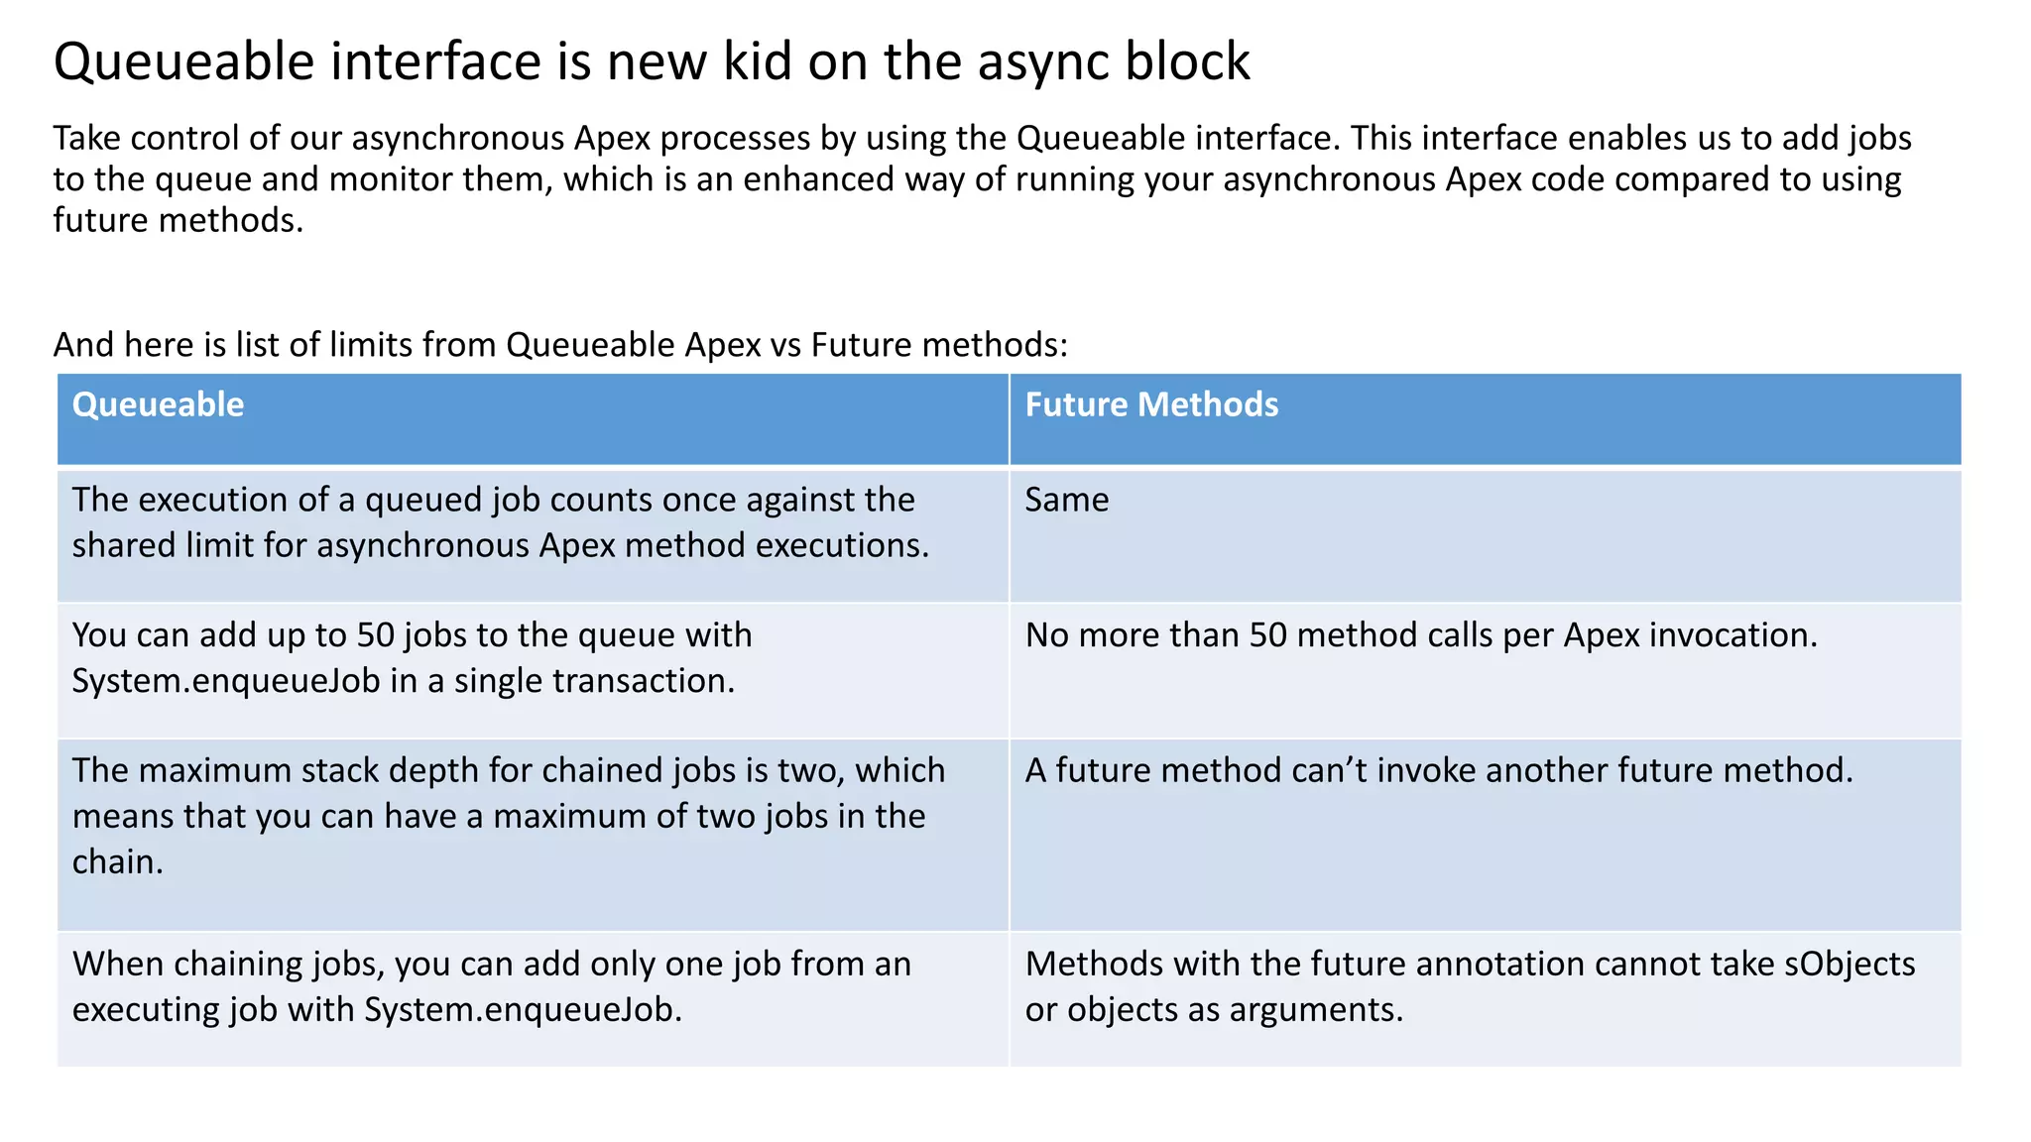Select the maximum stack depth cell

[533, 835]
